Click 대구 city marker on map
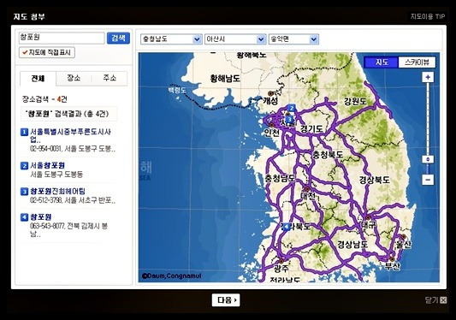Image resolution: width=456 pixels, height=320 pixels. 368,217
